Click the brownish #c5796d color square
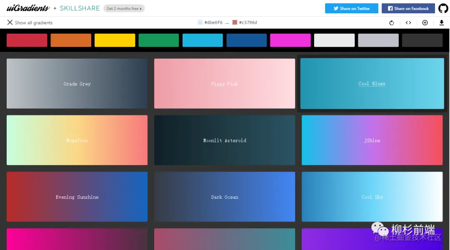The height and width of the screenshot is (250, 450). pos(235,22)
